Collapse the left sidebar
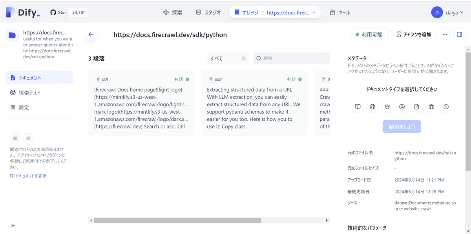The width and height of the screenshot is (471, 234). [x=13, y=225]
